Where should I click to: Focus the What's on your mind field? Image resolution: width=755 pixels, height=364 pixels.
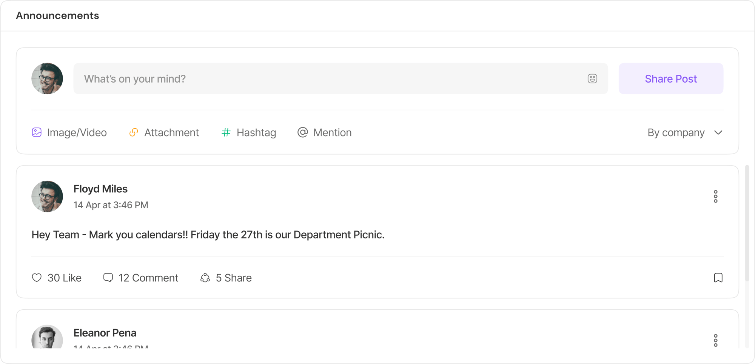332,78
